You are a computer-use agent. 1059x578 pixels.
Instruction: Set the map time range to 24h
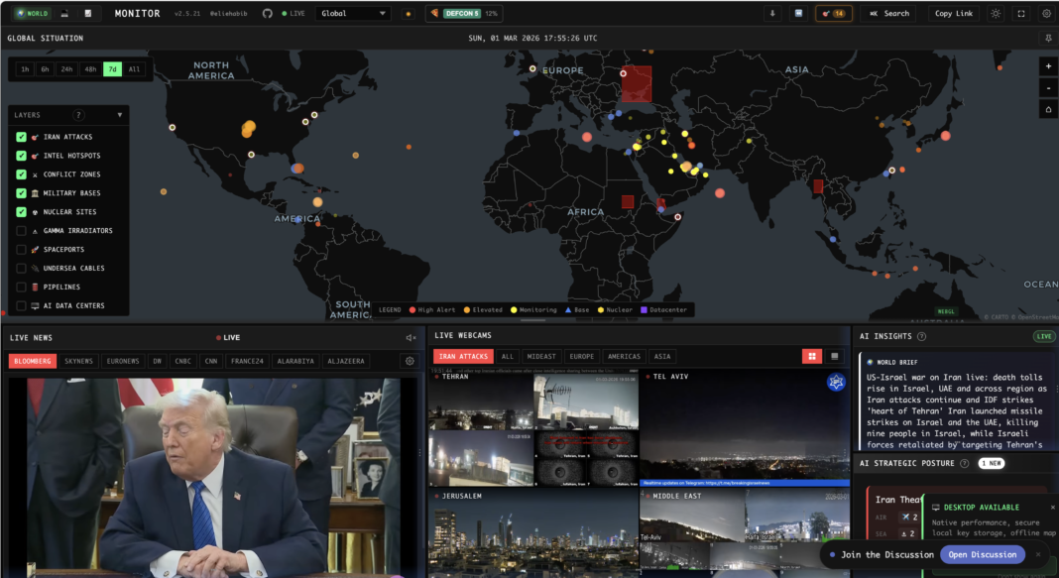(x=66, y=69)
